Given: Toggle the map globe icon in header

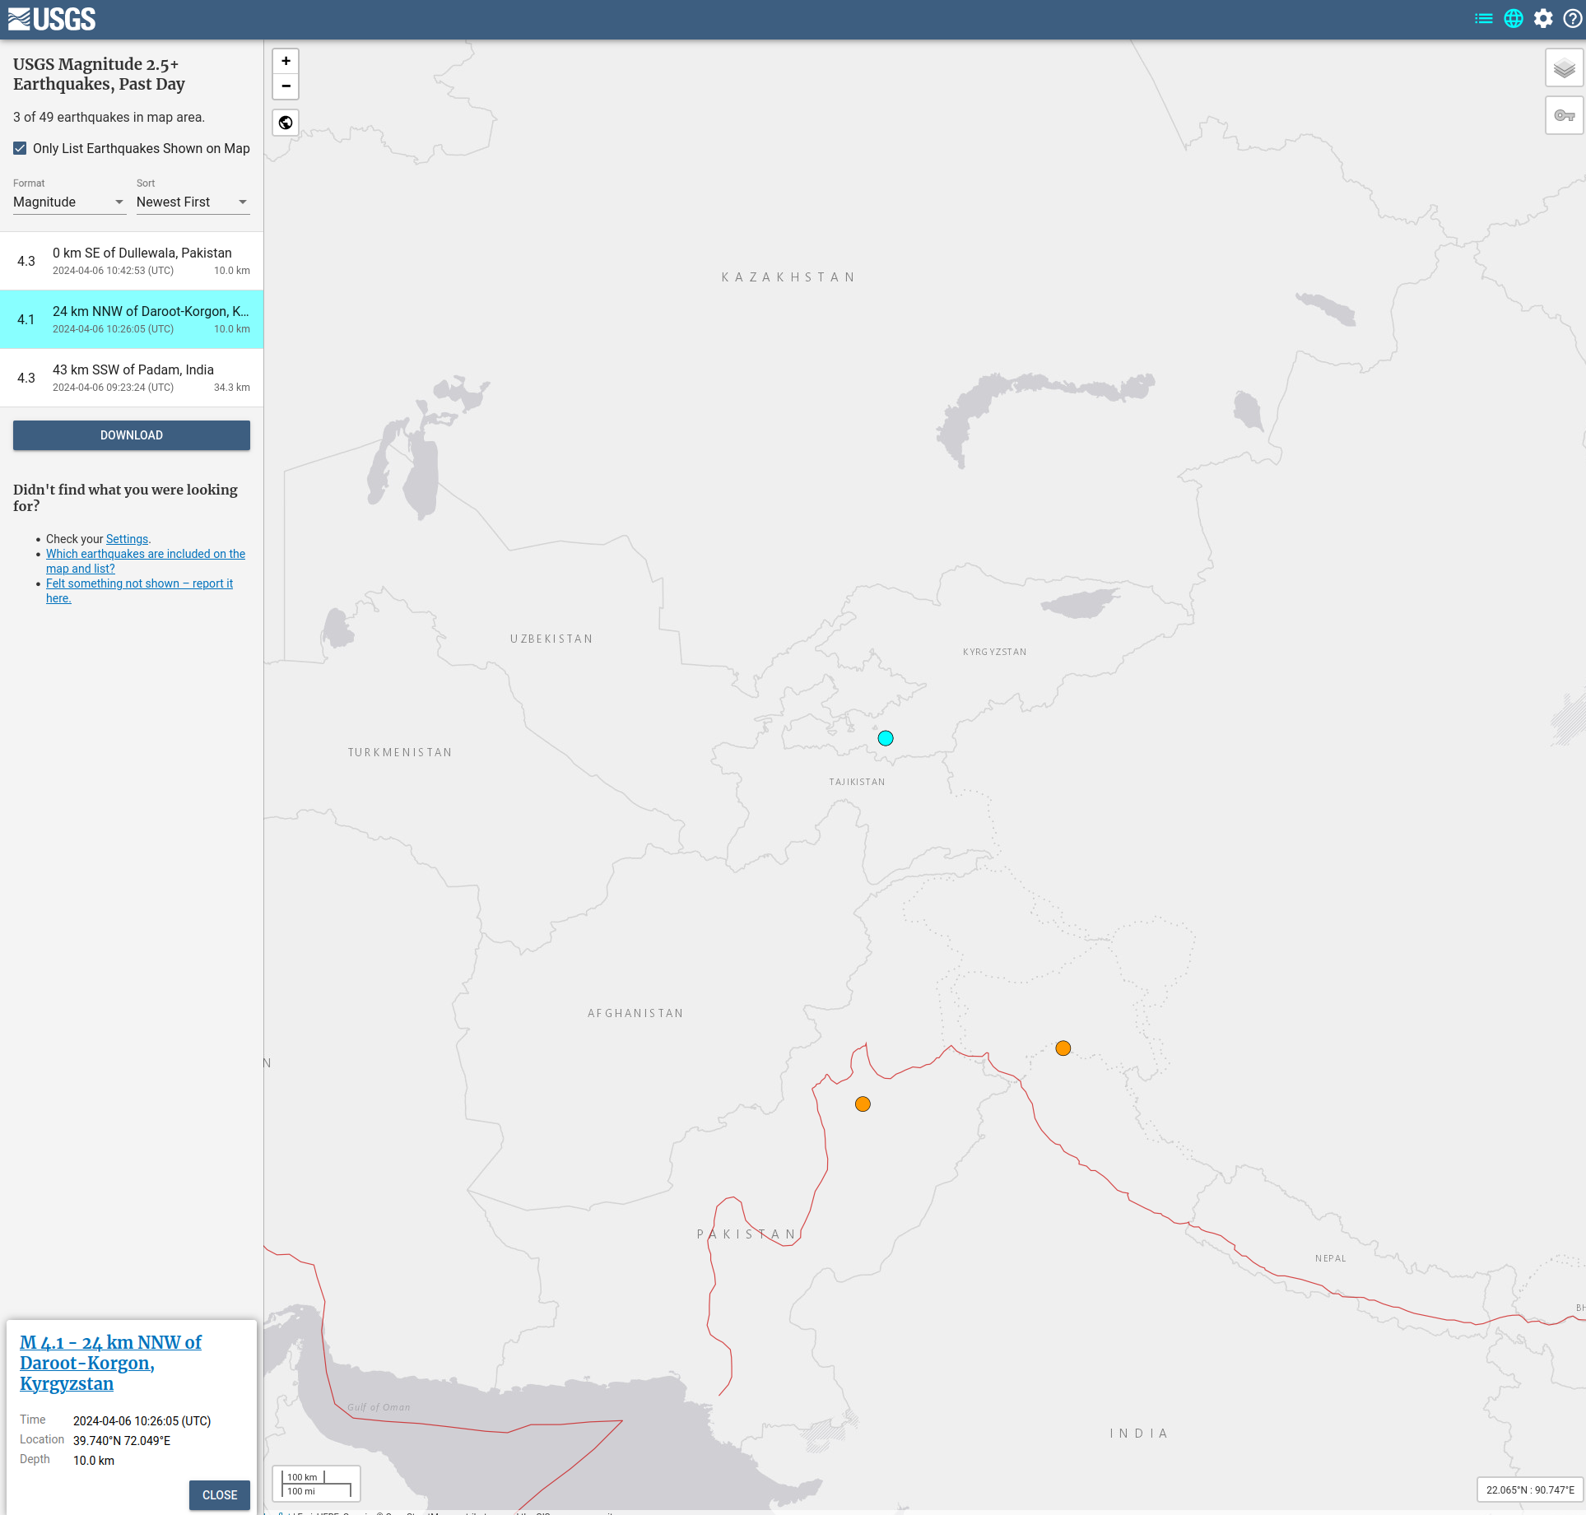Looking at the screenshot, I should click(1514, 18).
